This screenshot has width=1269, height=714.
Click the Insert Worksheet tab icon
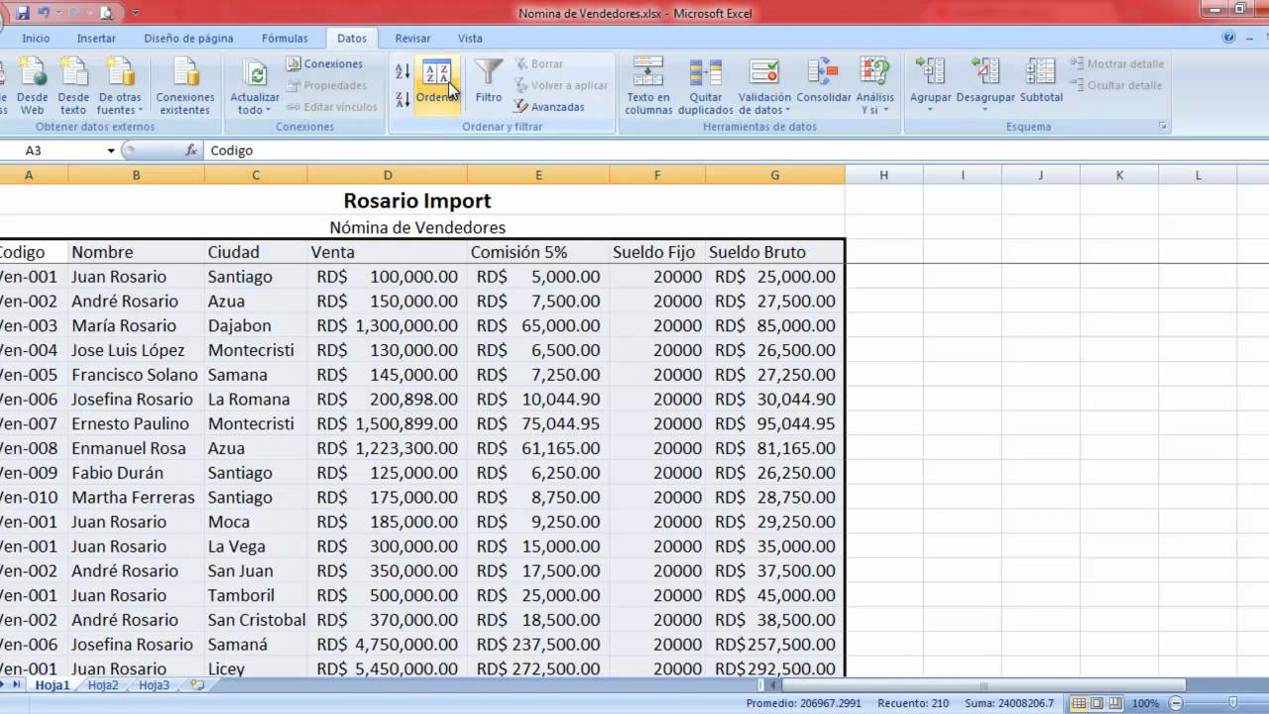click(x=197, y=685)
